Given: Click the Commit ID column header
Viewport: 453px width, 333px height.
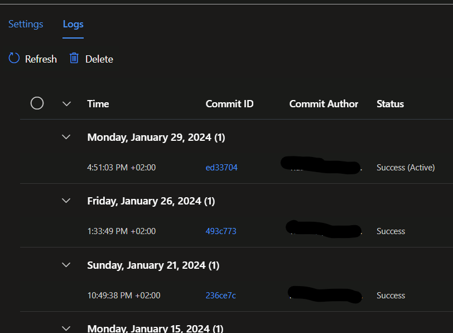Looking at the screenshot, I should point(229,103).
